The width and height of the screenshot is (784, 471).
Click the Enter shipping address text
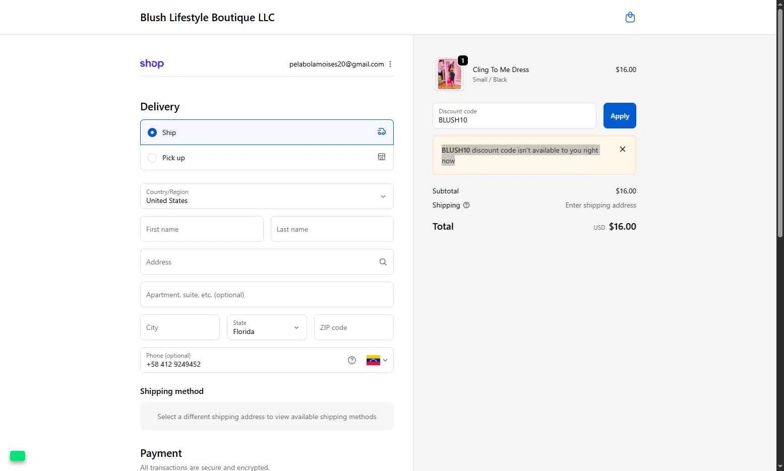coord(600,205)
